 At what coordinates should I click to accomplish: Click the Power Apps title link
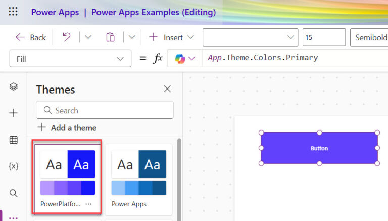point(55,12)
